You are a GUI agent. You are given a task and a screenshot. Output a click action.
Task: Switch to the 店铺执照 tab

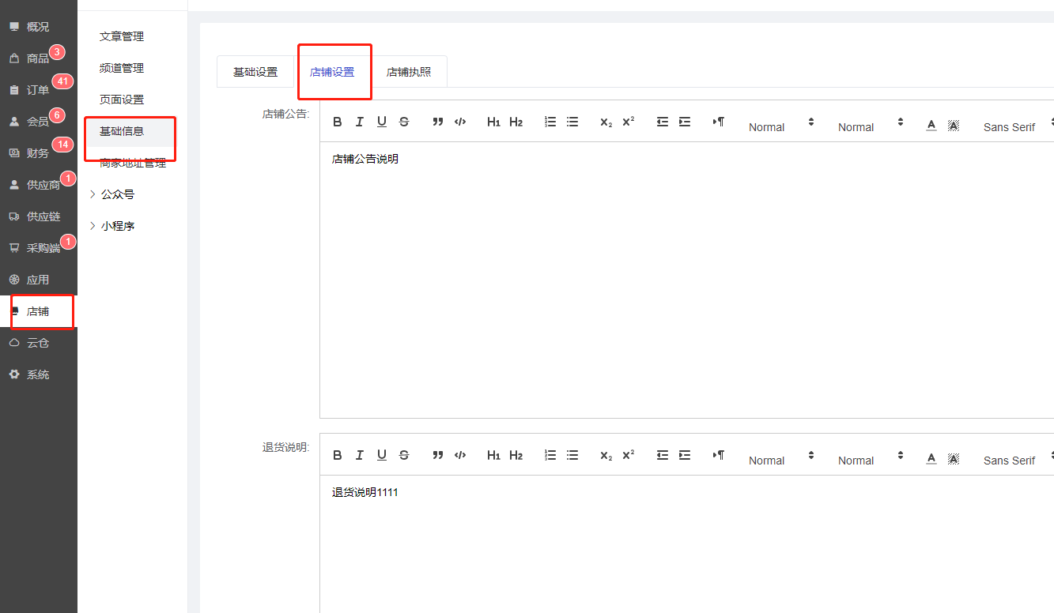click(x=409, y=72)
